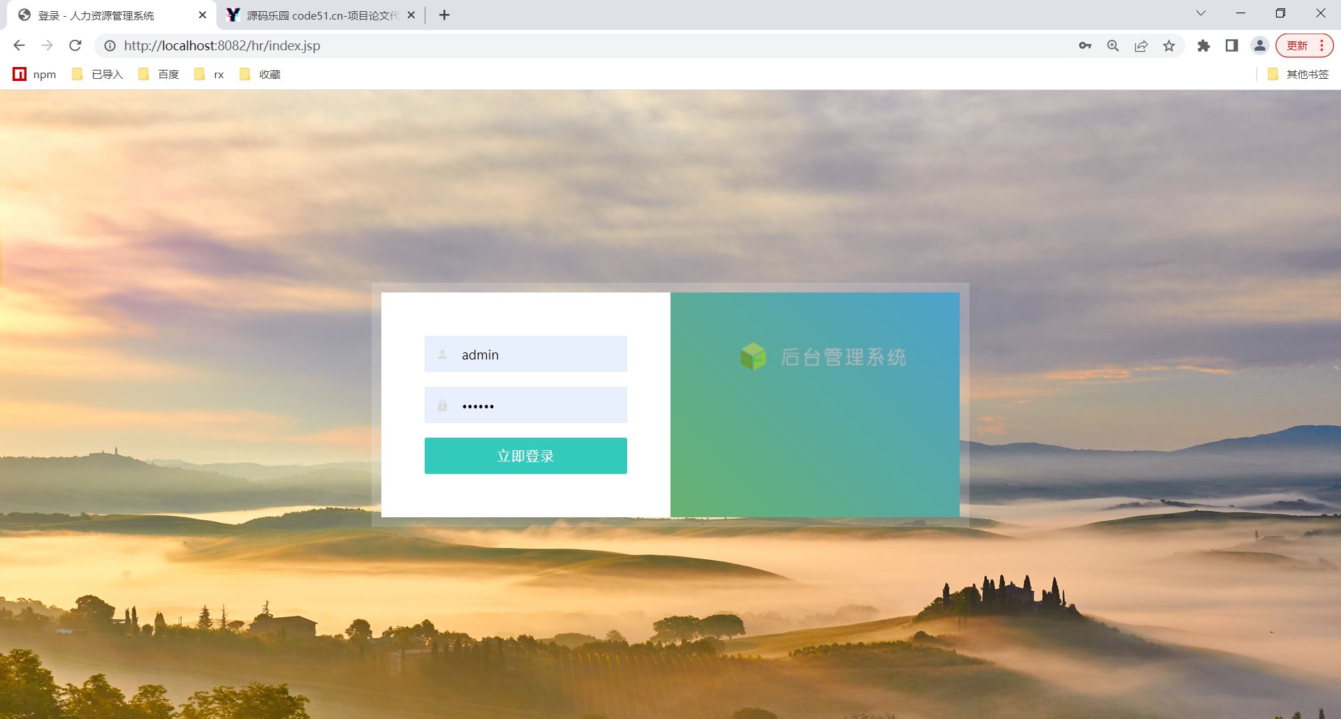Viewport: 1341px width, 719px height.
Task: Switch to the 源码乐园 code51.cn tab
Action: [x=321, y=15]
